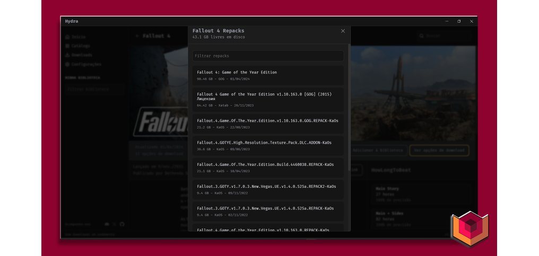Choose the Fallout.3.GOTY REPACK2-KaOs entry

pyautogui.click(x=268, y=190)
